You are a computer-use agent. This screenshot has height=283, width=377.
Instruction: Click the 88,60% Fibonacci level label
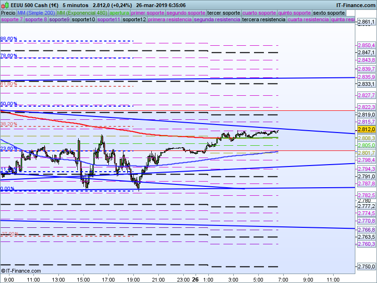[x=8, y=39]
